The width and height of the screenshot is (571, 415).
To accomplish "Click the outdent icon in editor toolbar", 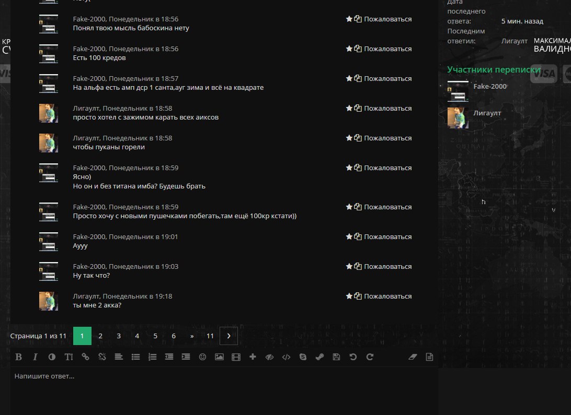I will tap(169, 357).
